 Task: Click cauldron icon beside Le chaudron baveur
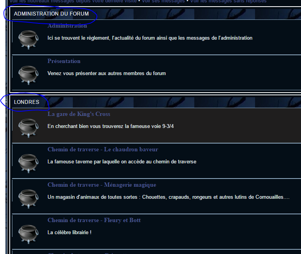[x=28, y=163]
